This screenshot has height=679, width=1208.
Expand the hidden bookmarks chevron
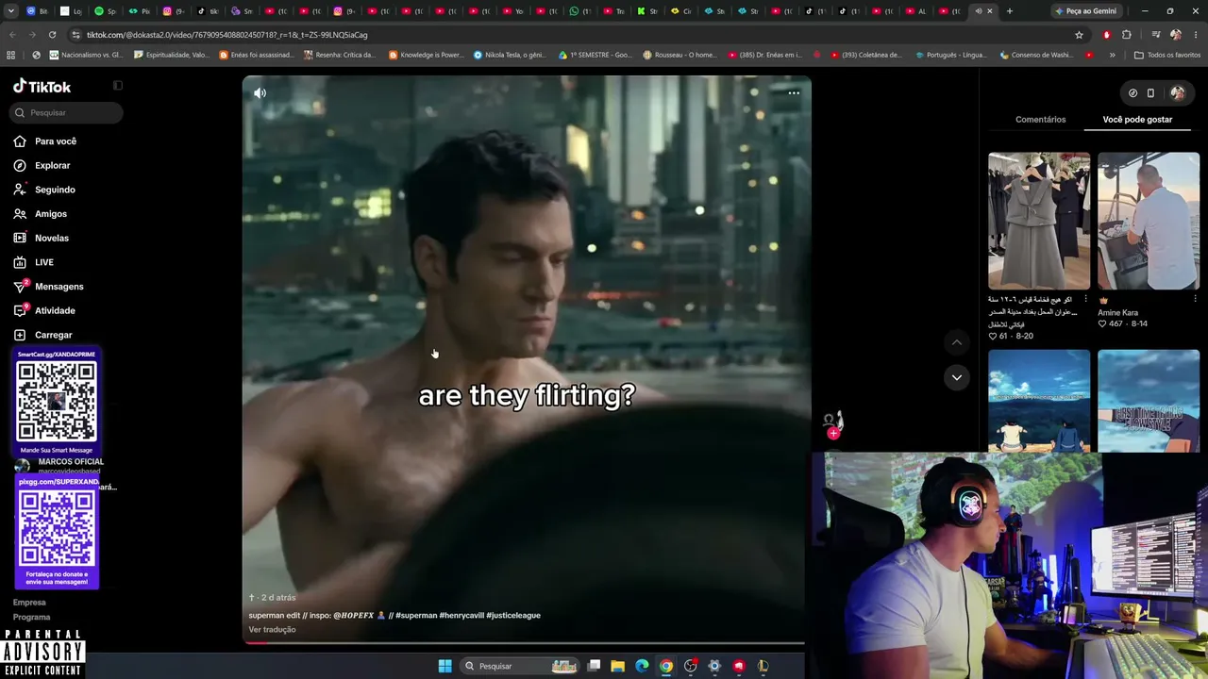tap(1112, 55)
